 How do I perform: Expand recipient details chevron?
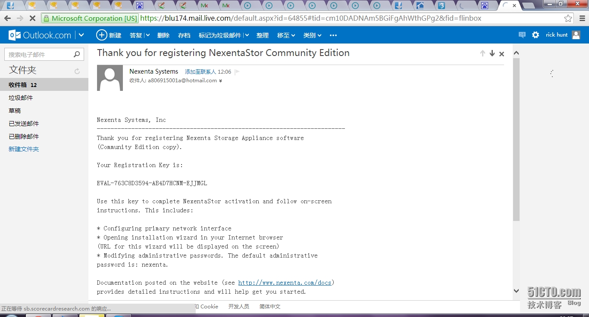[220, 81]
